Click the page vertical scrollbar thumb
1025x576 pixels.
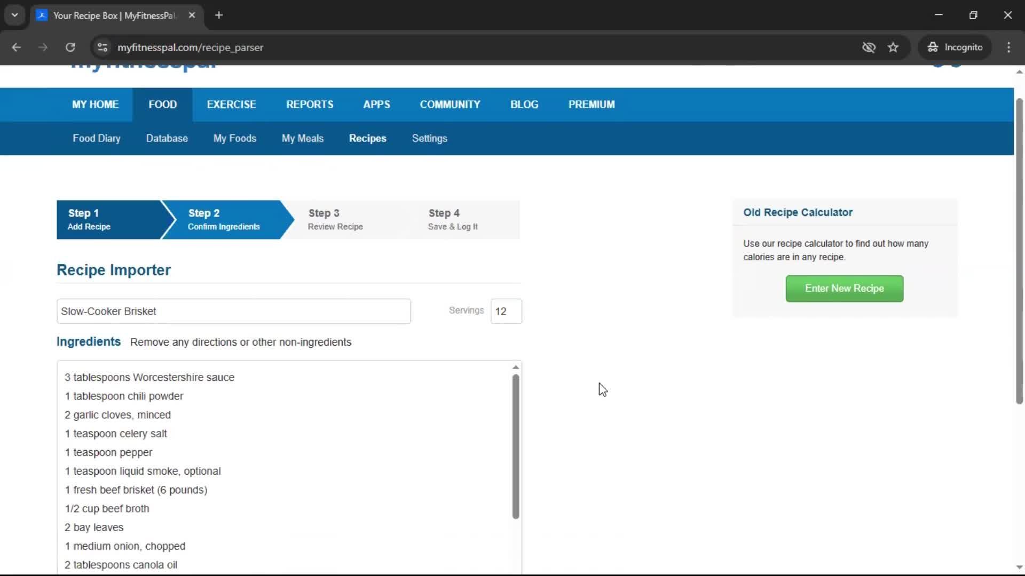[x=1019, y=251]
